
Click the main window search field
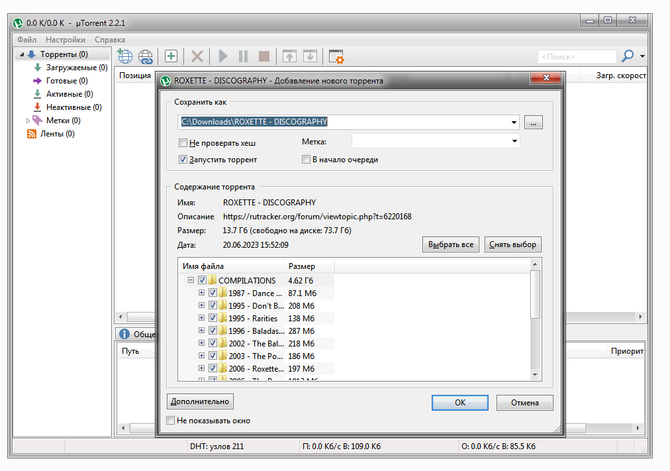click(577, 56)
